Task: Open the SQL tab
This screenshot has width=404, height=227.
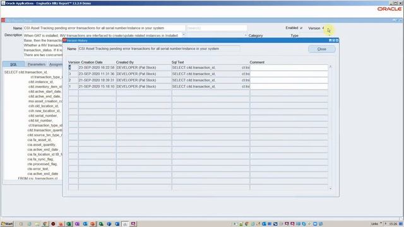Action: [x=13, y=64]
